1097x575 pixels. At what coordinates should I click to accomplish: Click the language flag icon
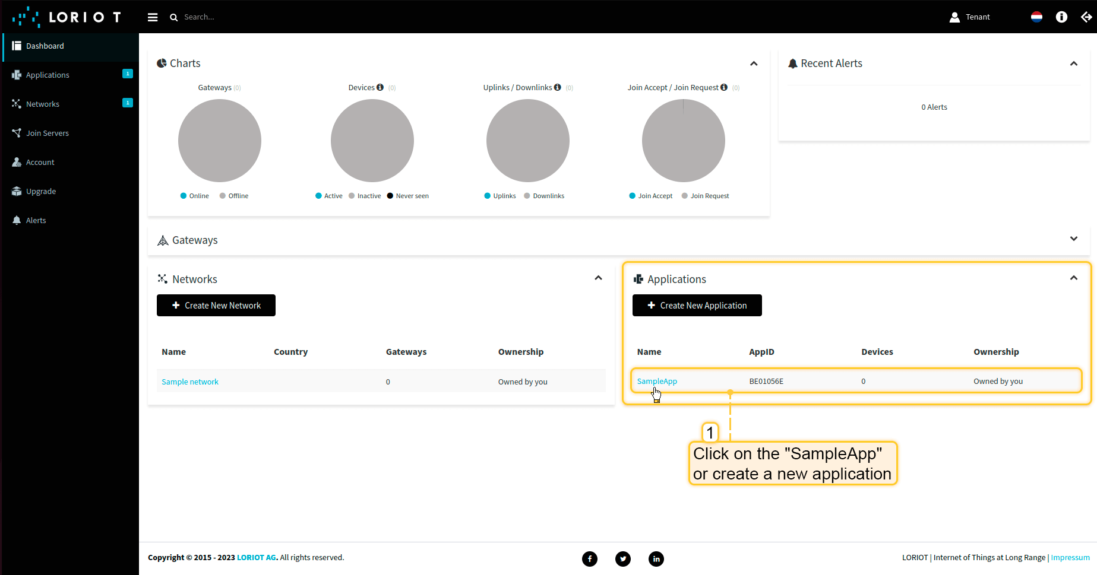pyautogui.click(x=1036, y=17)
